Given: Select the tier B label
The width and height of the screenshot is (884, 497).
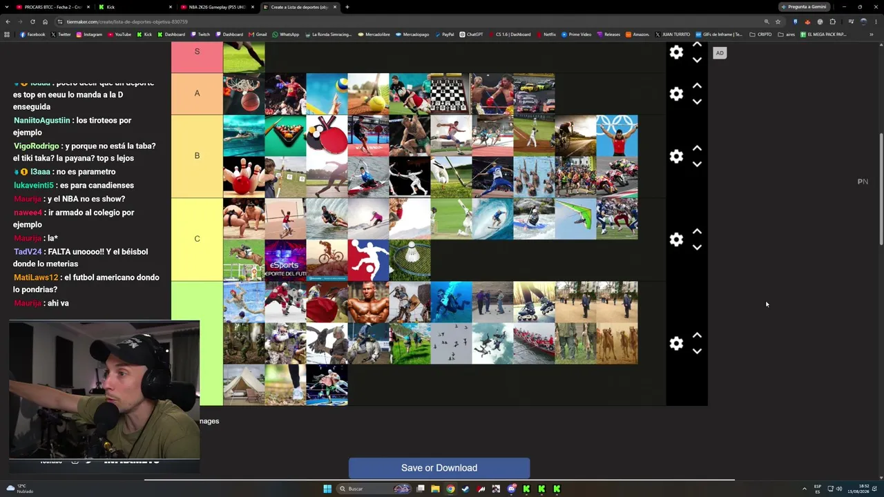Looking at the screenshot, I should tap(197, 156).
